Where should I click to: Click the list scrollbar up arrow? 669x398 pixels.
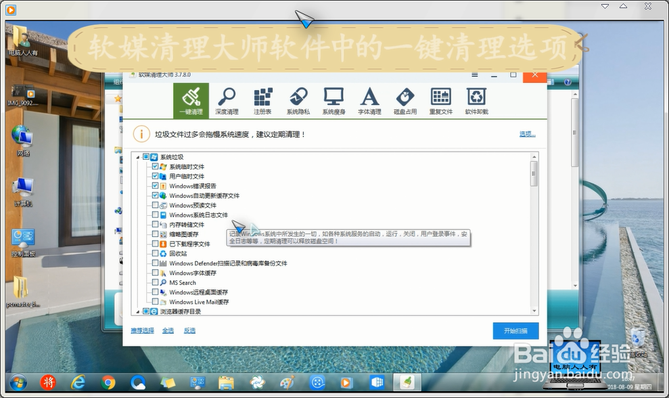click(x=534, y=157)
